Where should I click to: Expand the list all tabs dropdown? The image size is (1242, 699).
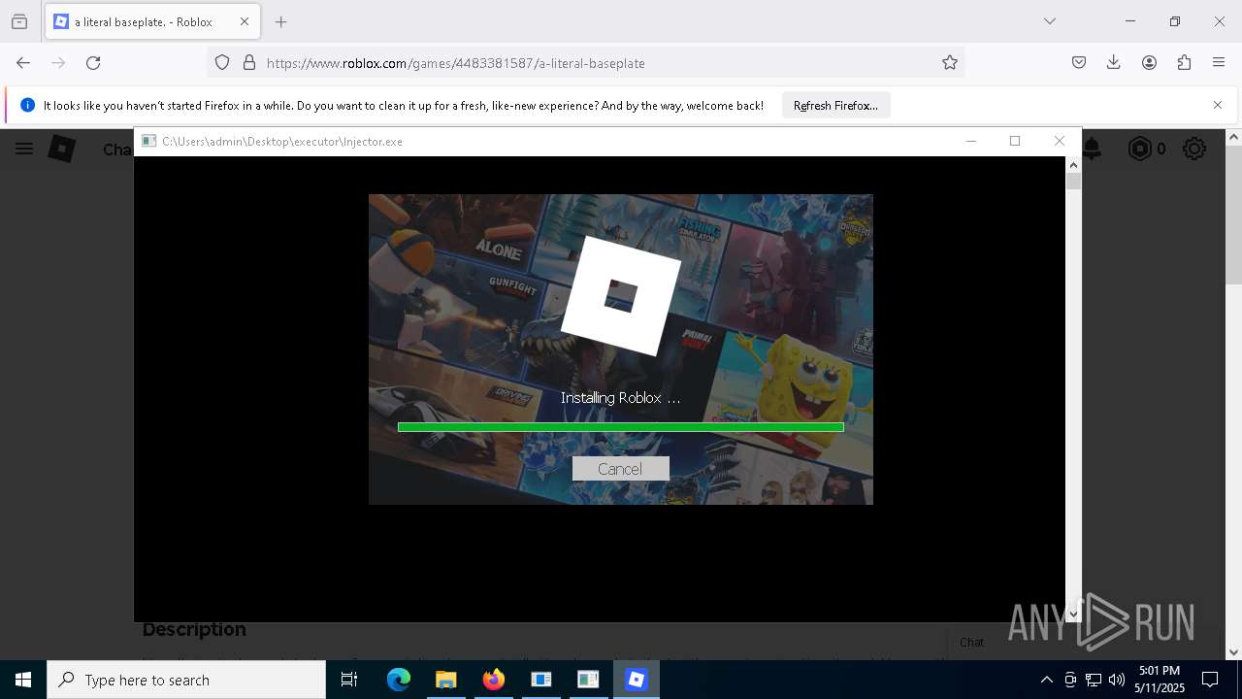1050,21
